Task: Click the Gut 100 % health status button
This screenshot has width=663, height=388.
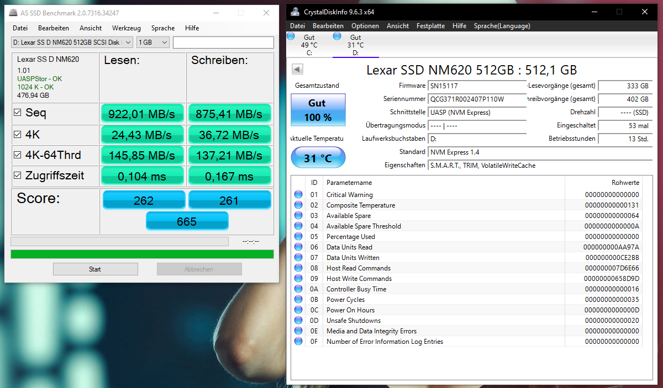Action: [x=318, y=109]
